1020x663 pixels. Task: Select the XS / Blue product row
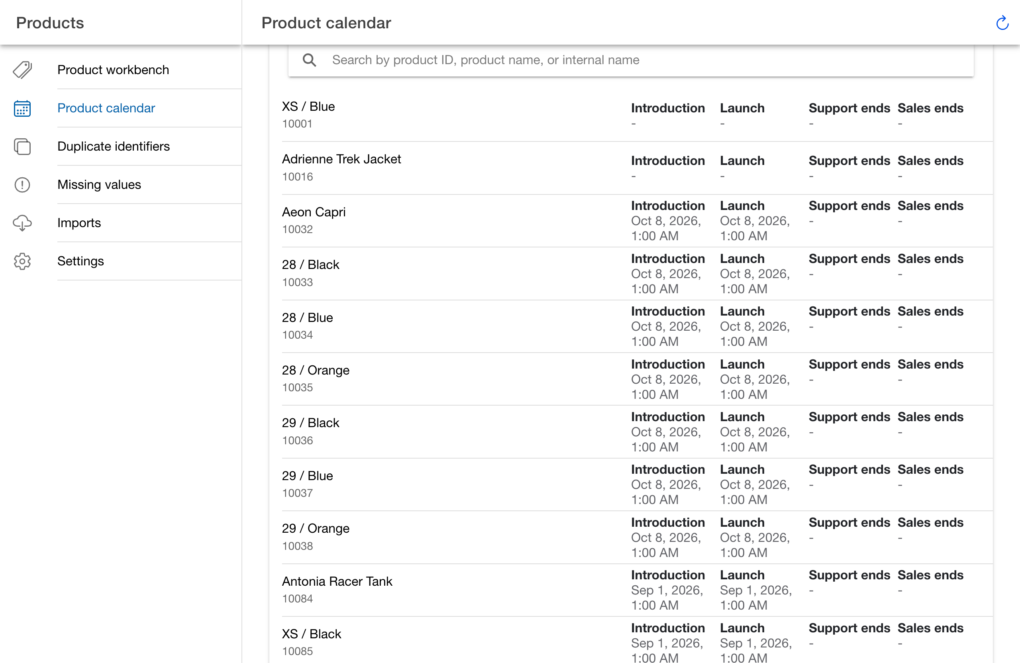tap(637, 115)
